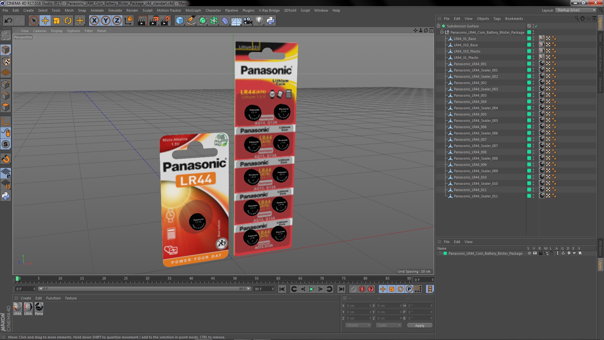Image resolution: width=604 pixels, height=340 pixels.
Task: Open Material Manager Function menu
Action: point(53,298)
